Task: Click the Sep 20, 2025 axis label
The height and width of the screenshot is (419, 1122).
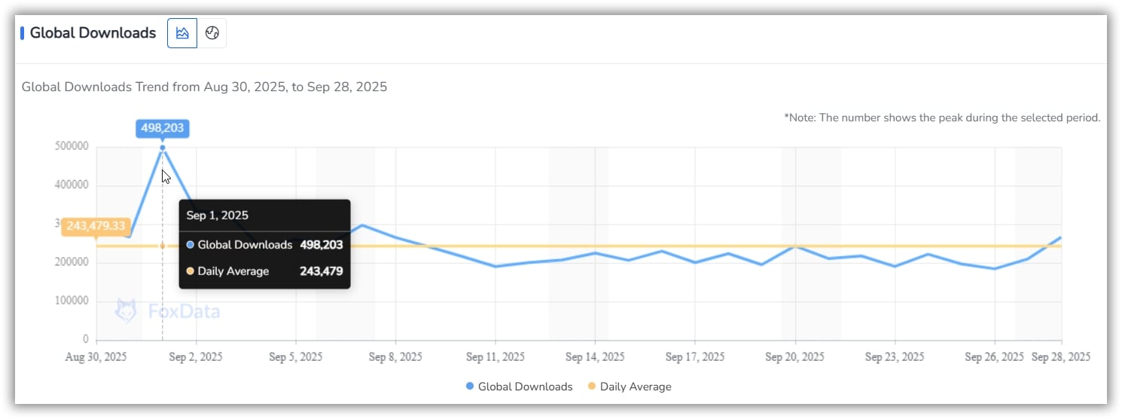Action: 795,357
